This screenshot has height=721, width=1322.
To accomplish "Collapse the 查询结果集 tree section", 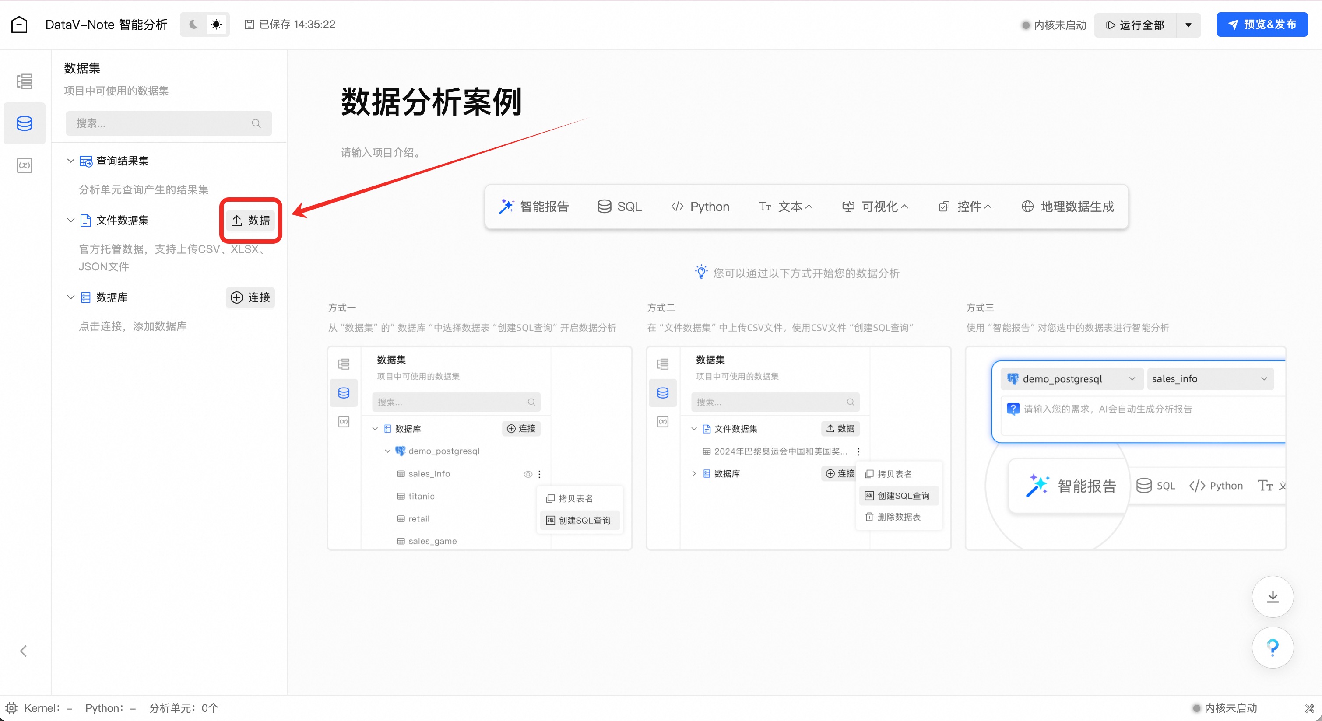I will (x=71, y=161).
